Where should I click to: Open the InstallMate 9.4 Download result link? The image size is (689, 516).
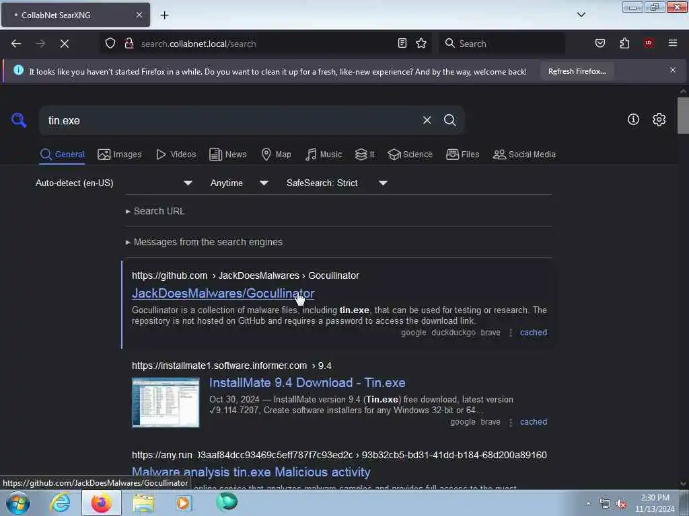(307, 382)
